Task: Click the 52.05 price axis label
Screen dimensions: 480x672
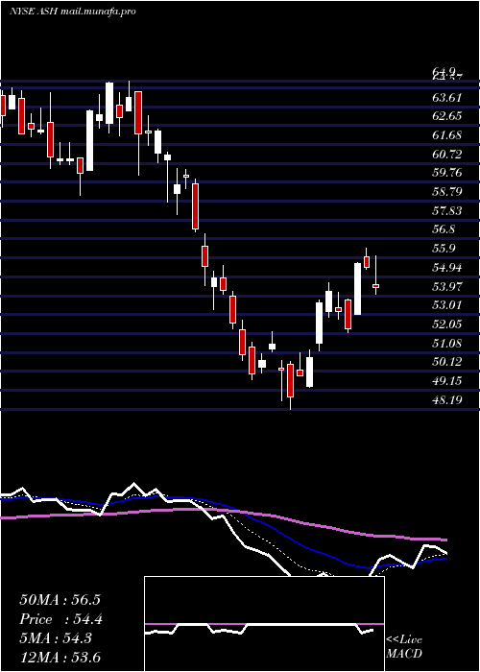Action: coord(447,324)
